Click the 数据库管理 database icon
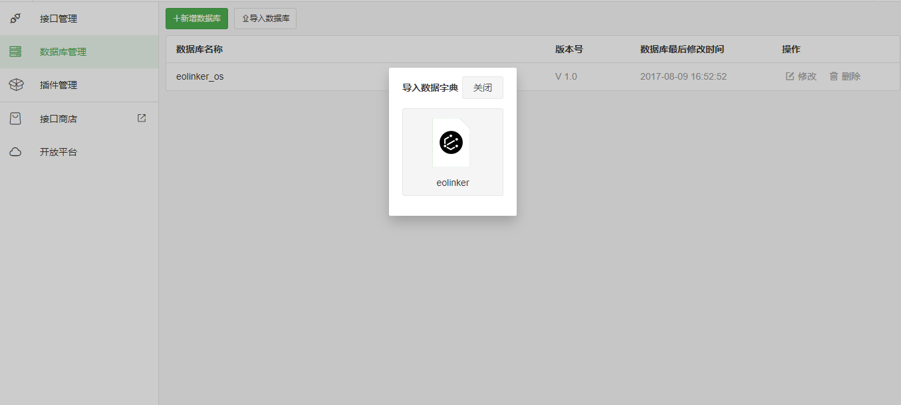Image resolution: width=901 pixels, height=405 pixels. [x=15, y=52]
